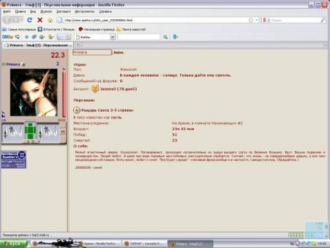
Task: Reload the page with the refresh icon
Action: pyautogui.click(x=30, y=20)
